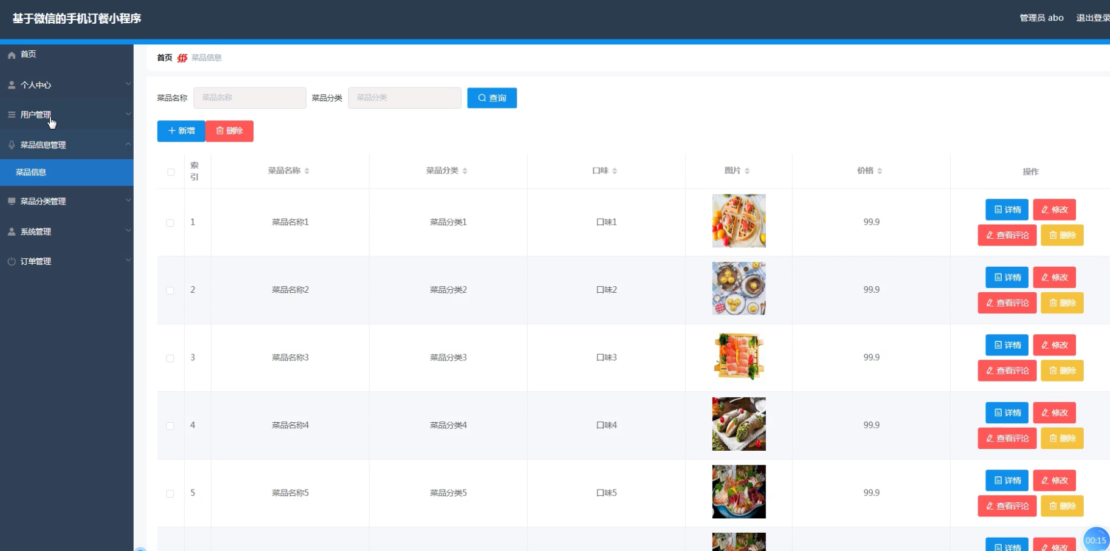The width and height of the screenshot is (1110, 551).
Task: Click the 新增 add button
Action: click(181, 131)
